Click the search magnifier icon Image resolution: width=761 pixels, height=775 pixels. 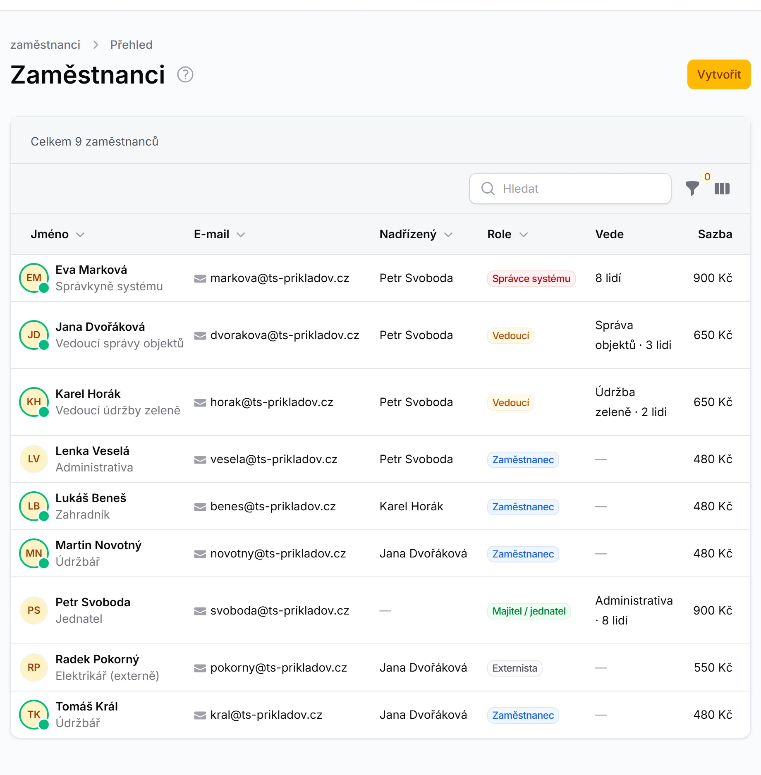tap(488, 189)
